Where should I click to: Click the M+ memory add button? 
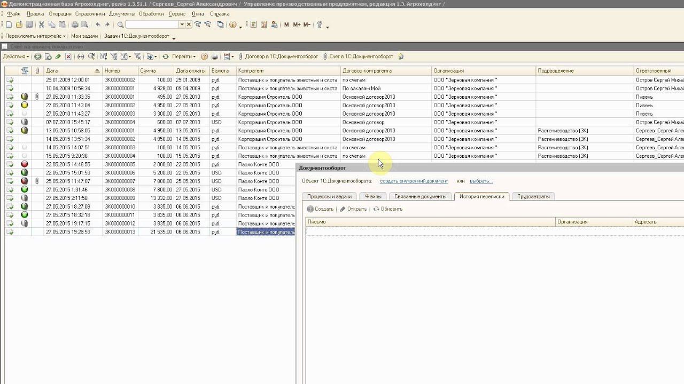pos(297,25)
